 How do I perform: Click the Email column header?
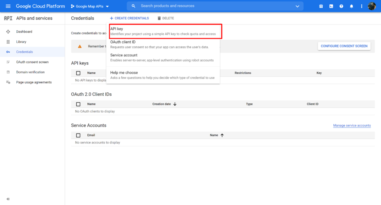(91, 135)
